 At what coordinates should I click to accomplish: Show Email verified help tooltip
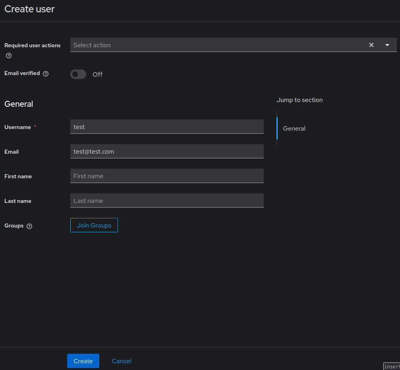46,74
